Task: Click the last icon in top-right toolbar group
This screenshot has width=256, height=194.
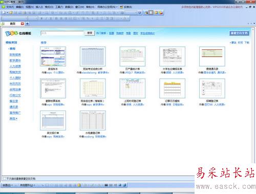Action: (161, 12)
